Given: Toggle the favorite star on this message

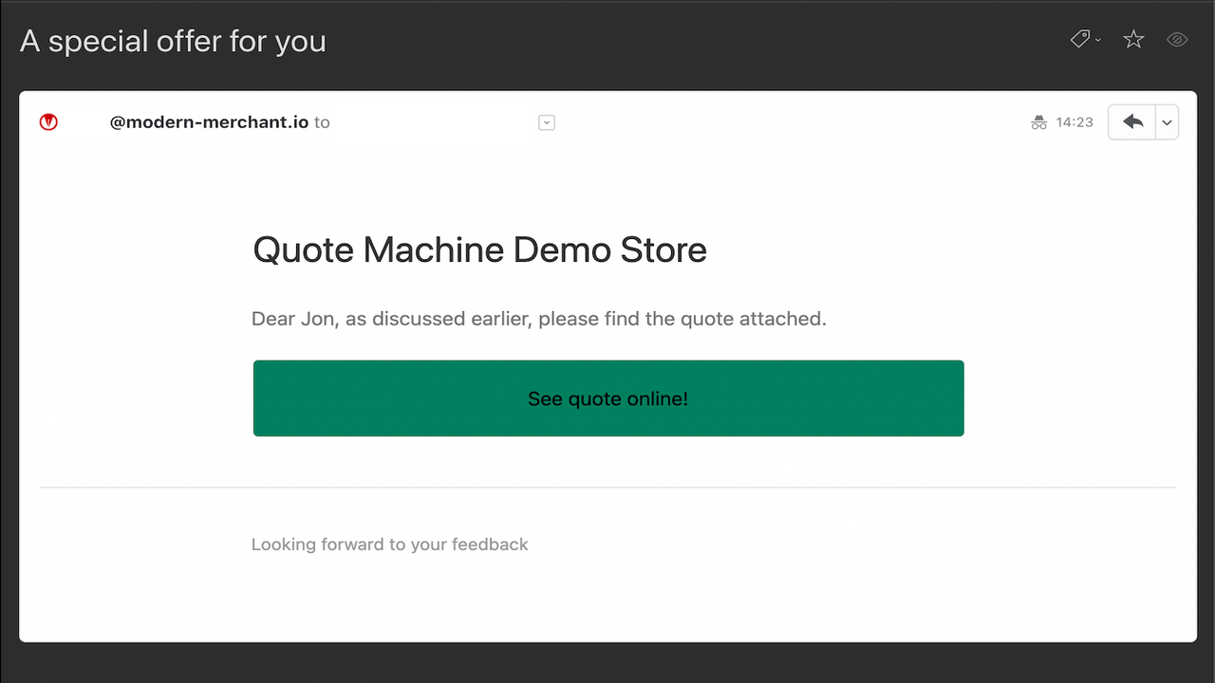Looking at the screenshot, I should point(1133,39).
